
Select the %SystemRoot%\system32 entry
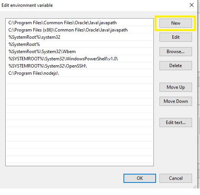[80, 37]
